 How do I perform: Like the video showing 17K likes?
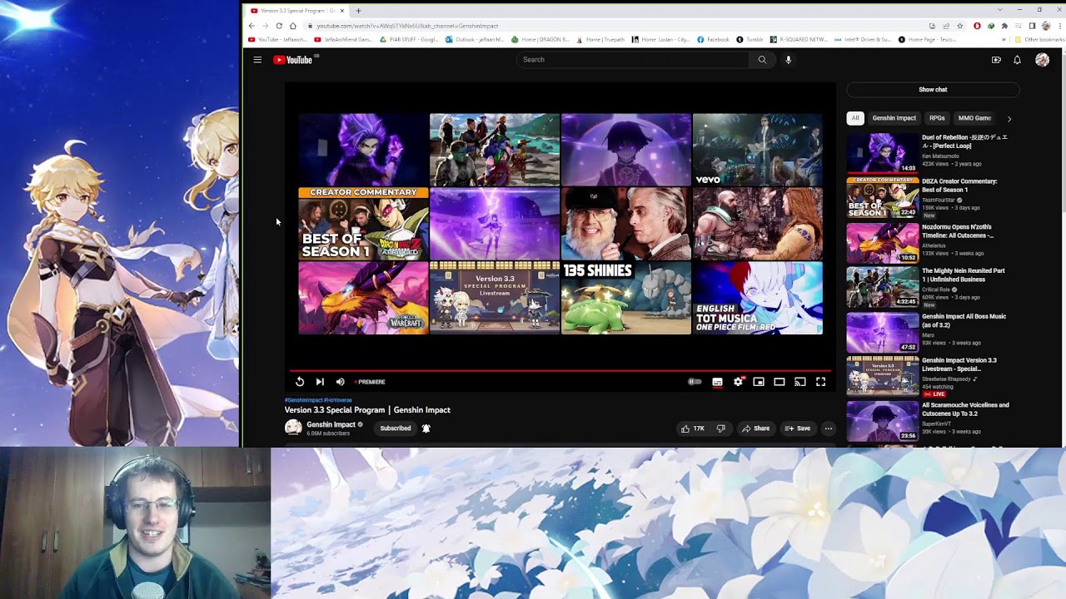click(692, 428)
